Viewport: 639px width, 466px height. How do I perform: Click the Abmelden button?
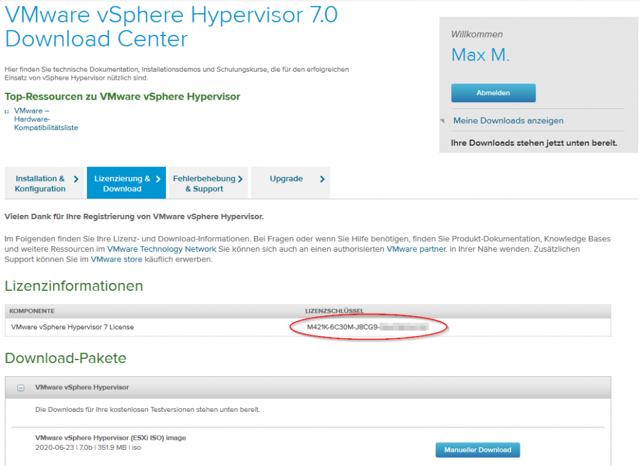[x=493, y=92]
